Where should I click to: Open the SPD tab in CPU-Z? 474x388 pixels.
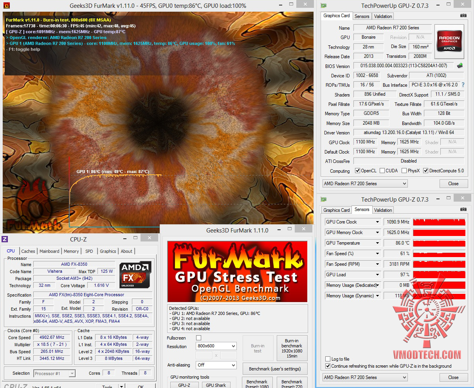(89, 251)
